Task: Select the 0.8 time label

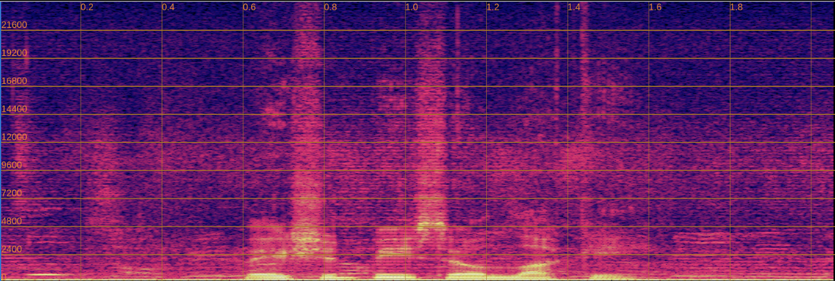Action: click(331, 7)
